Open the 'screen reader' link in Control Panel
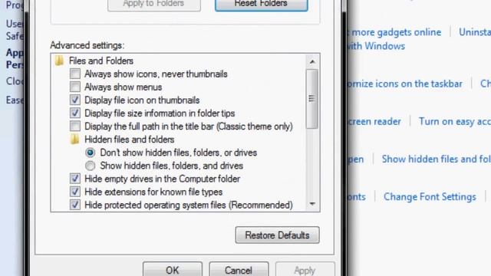This screenshot has height=276, width=491. point(374,121)
